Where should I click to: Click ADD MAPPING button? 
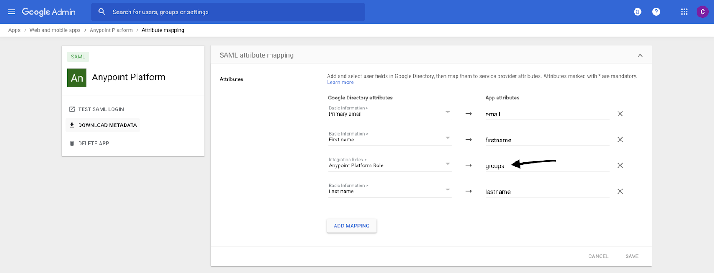(x=352, y=226)
